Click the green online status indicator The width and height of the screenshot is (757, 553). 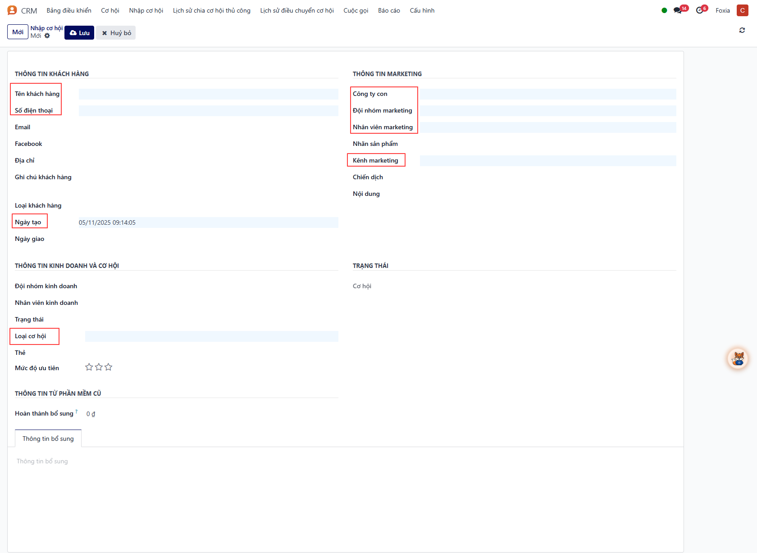[664, 10]
